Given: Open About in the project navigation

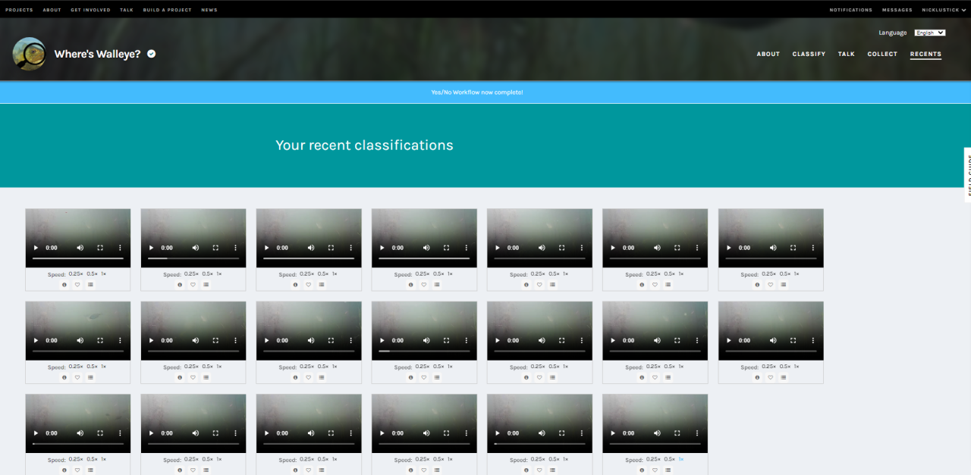Looking at the screenshot, I should click(768, 54).
